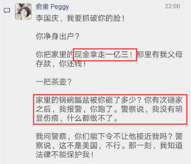Click the red-boxed text 现金拿走一亿三！
Image resolution: width=191 pixels, height=164 pixels.
(x=104, y=54)
